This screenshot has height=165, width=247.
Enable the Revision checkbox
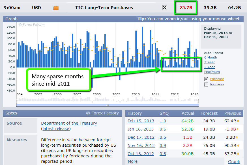[x=206, y=84]
